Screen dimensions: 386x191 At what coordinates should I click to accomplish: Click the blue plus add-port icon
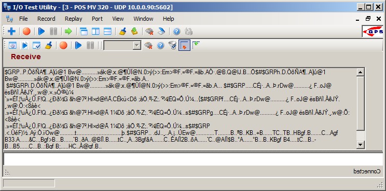pos(11,31)
